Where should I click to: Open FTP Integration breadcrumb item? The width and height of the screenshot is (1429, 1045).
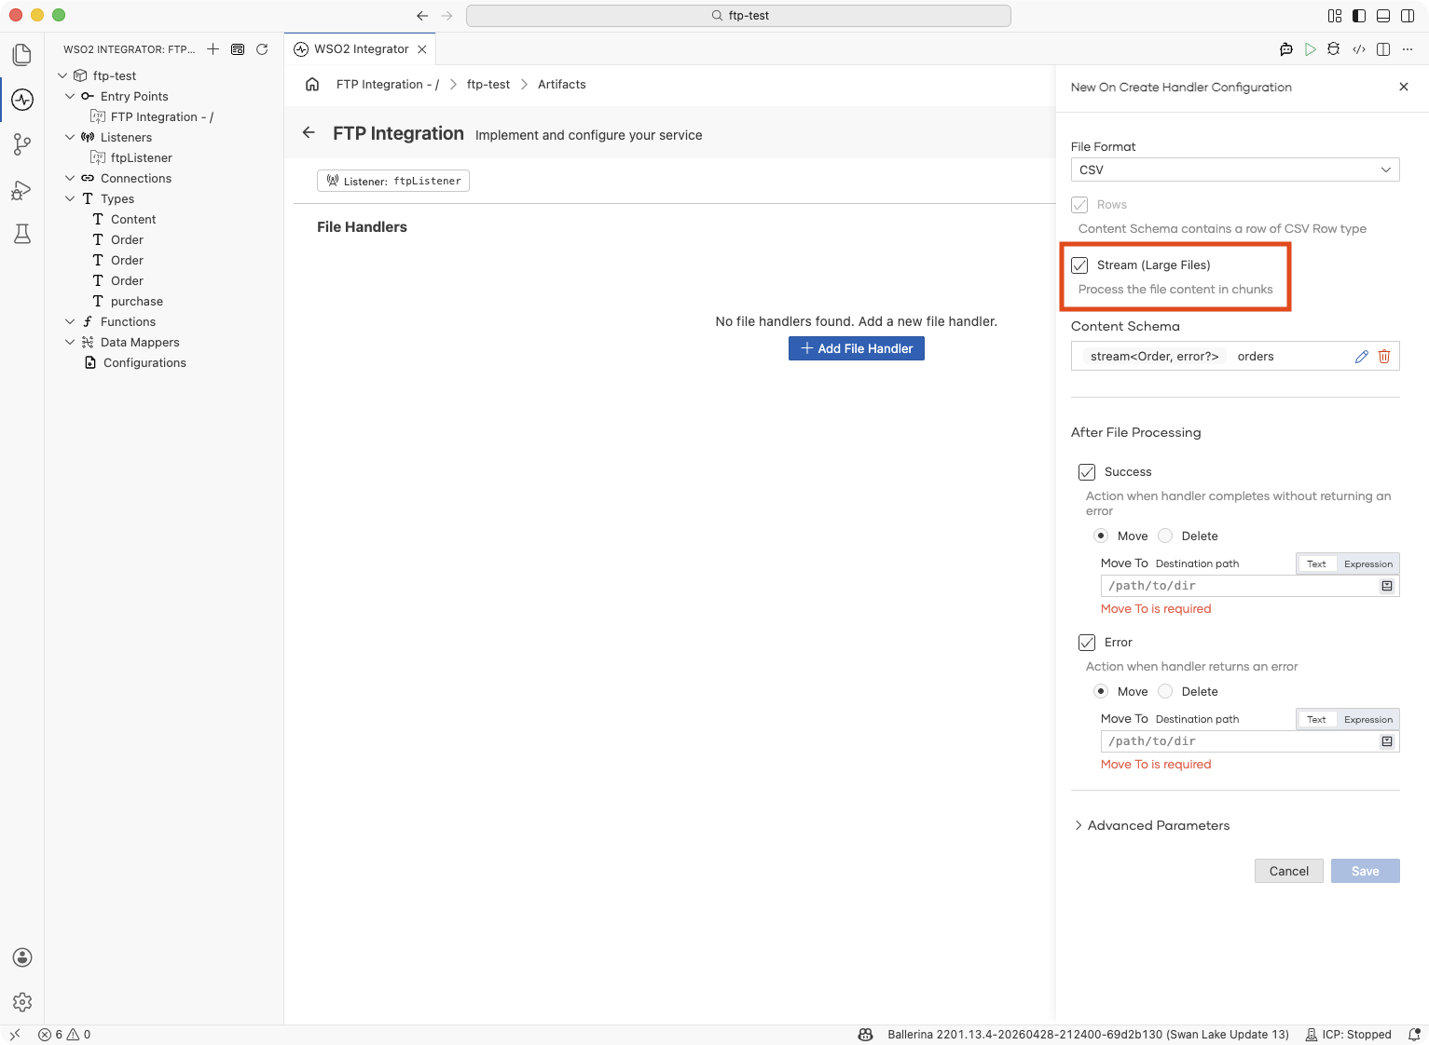387,84
